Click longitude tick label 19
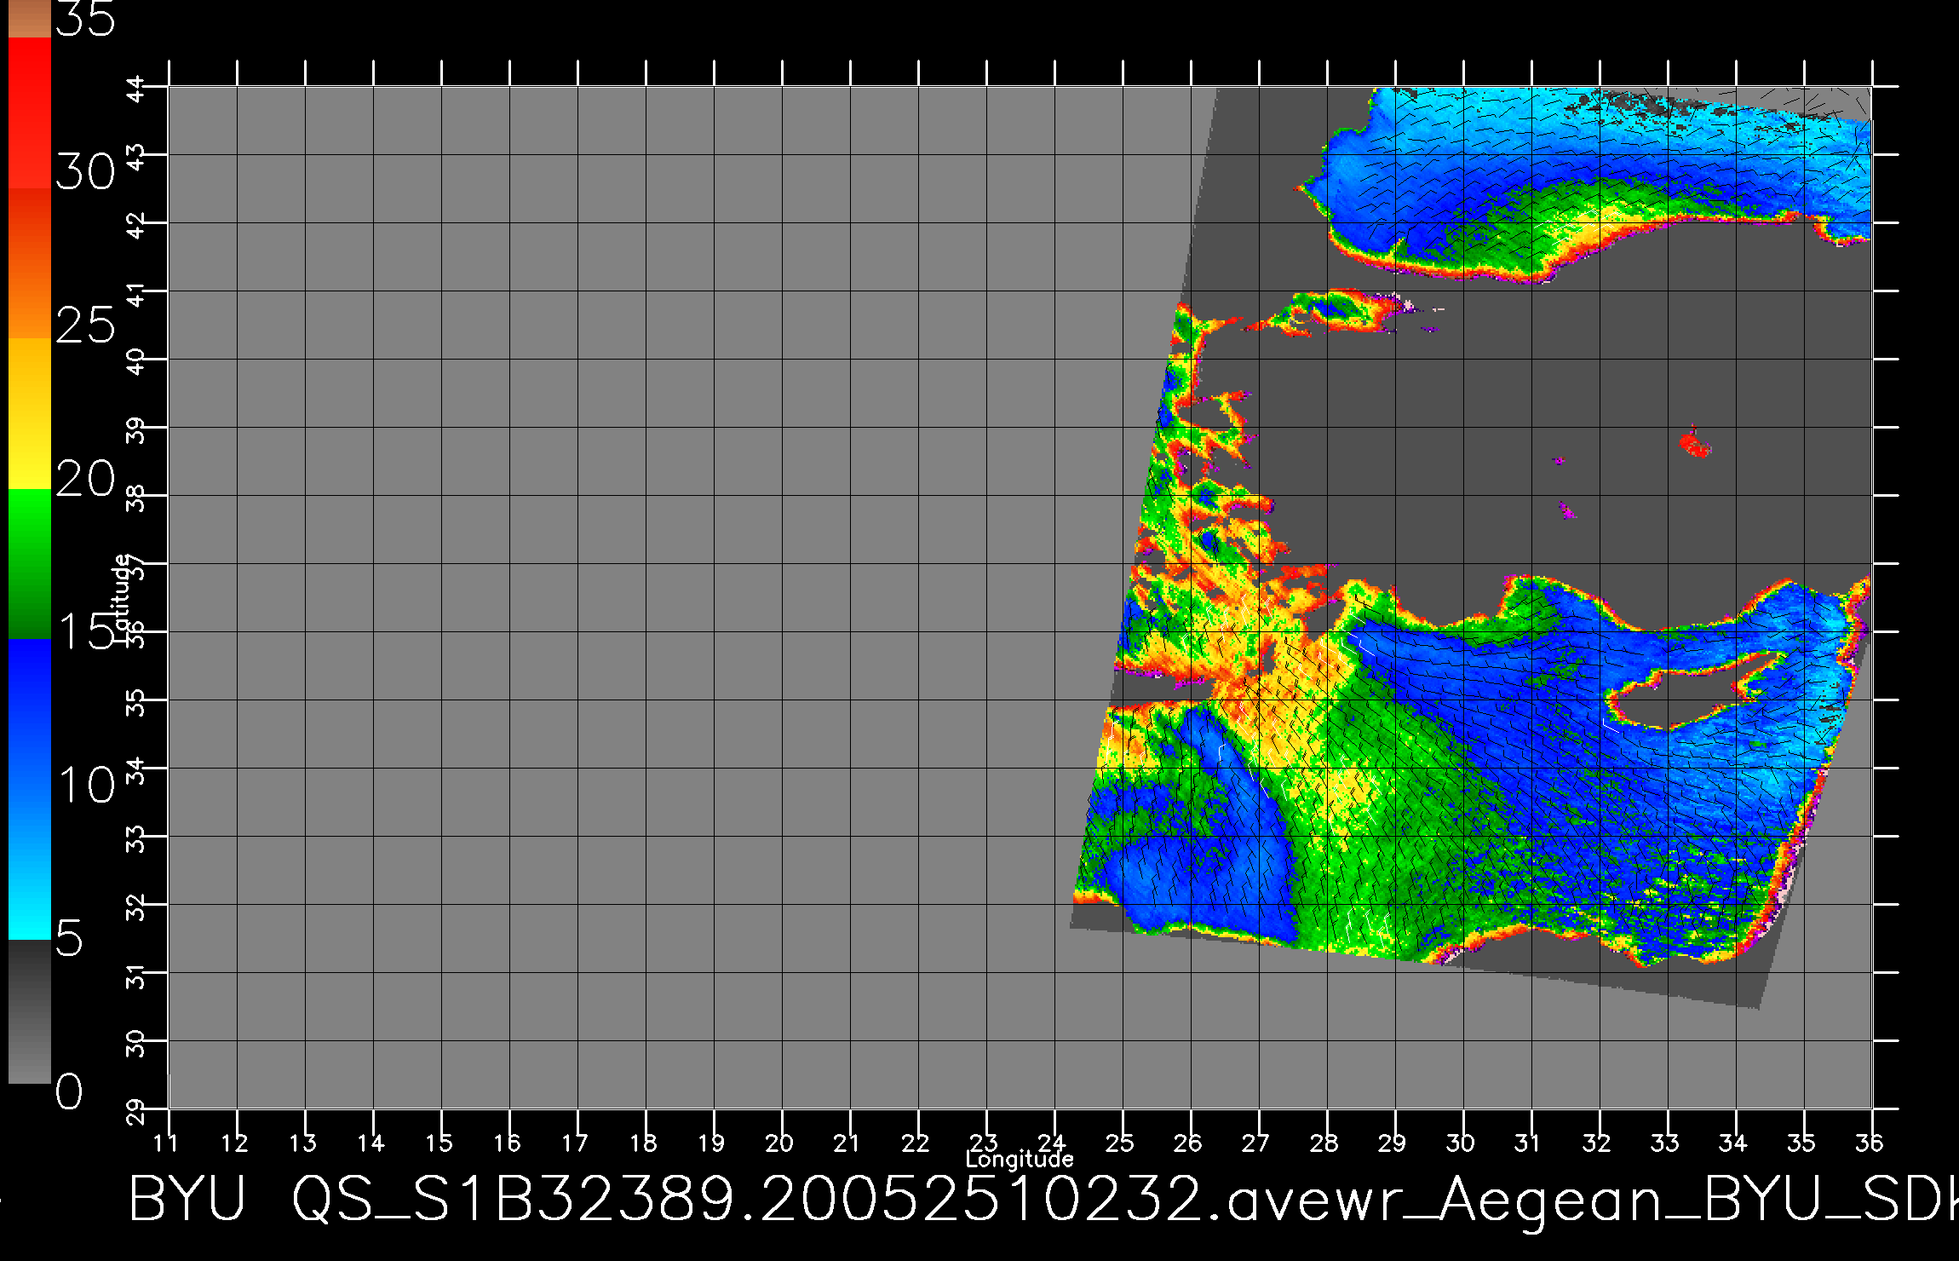Viewport: 1959px width, 1261px height. coord(712,1143)
